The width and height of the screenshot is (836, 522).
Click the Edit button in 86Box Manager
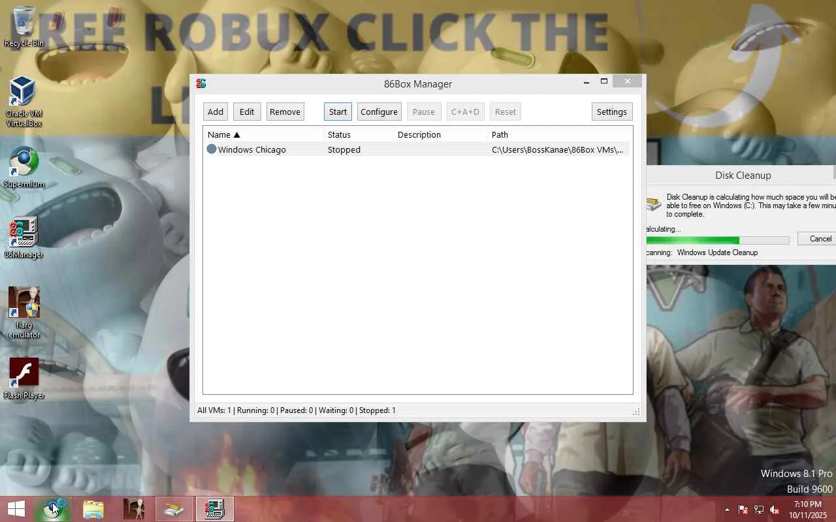(247, 112)
